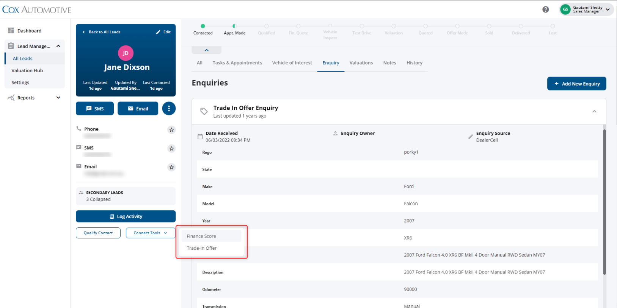Select the Vehicle Inspect stage marker
This screenshot has height=308, width=617.
pos(330,26)
